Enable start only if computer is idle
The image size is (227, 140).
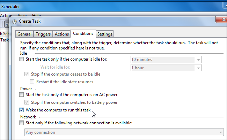click(21, 59)
